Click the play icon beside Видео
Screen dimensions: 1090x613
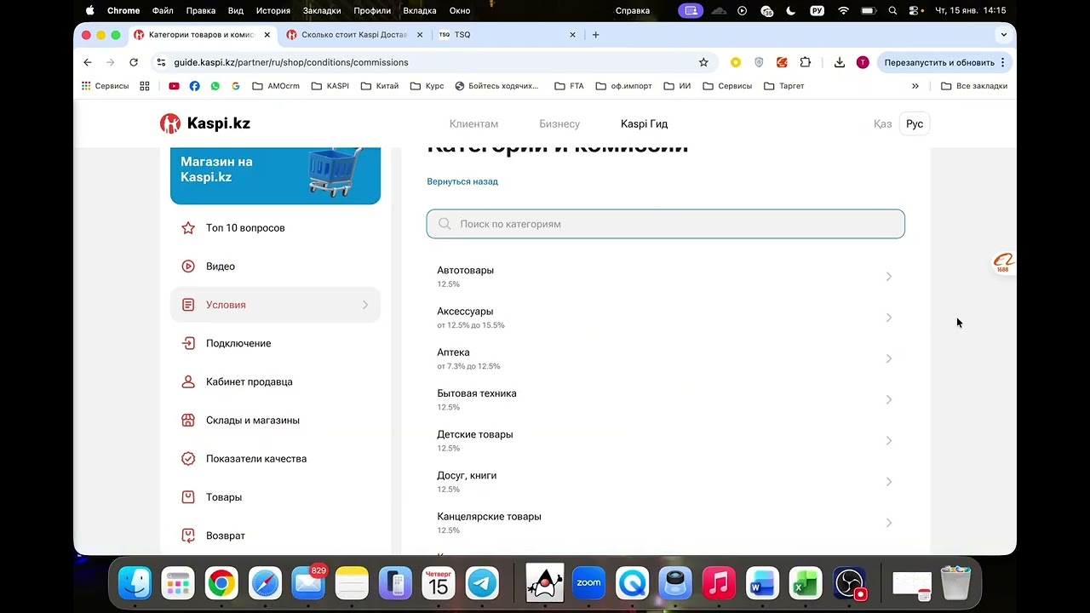click(x=188, y=266)
